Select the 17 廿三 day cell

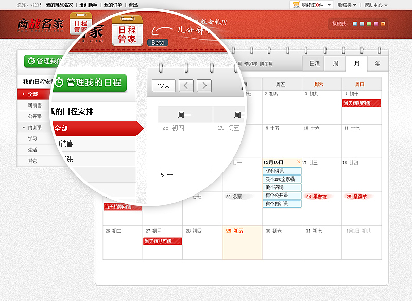coord(322,175)
